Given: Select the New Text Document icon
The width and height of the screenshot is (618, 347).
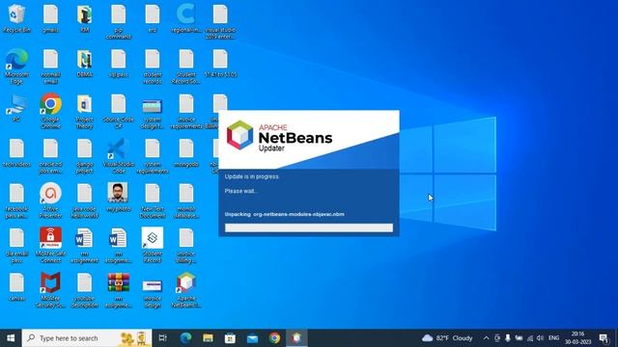Looking at the screenshot, I should [x=153, y=200].
